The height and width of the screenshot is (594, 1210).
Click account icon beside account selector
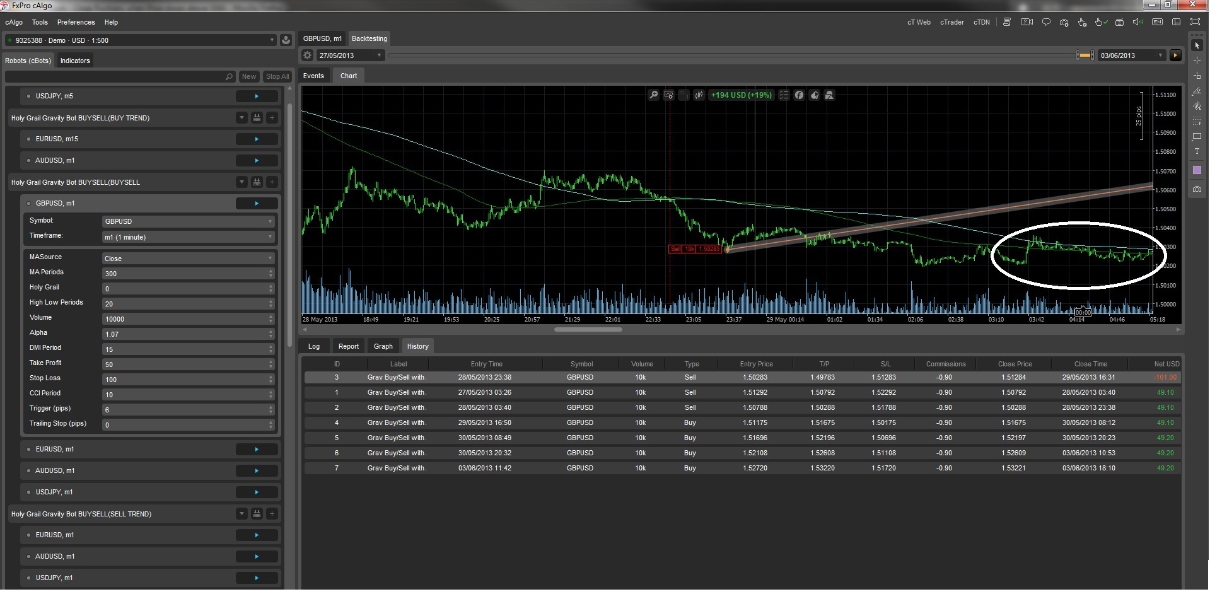(286, 40)
